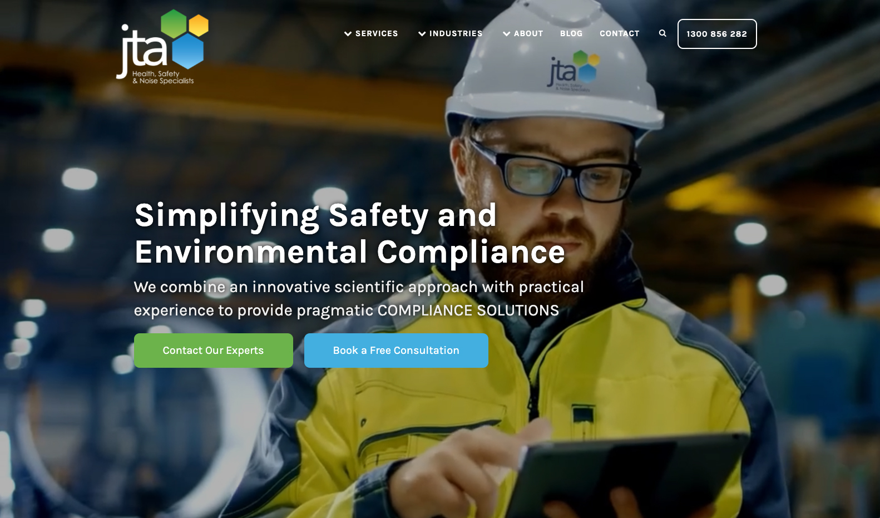
Task: Click the green Contact Our Experts button
Action: tap(214, 351)
